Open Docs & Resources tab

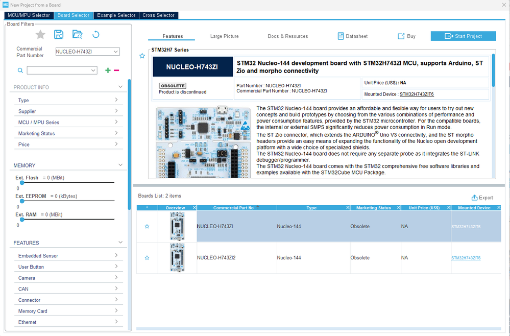point(287,36)
